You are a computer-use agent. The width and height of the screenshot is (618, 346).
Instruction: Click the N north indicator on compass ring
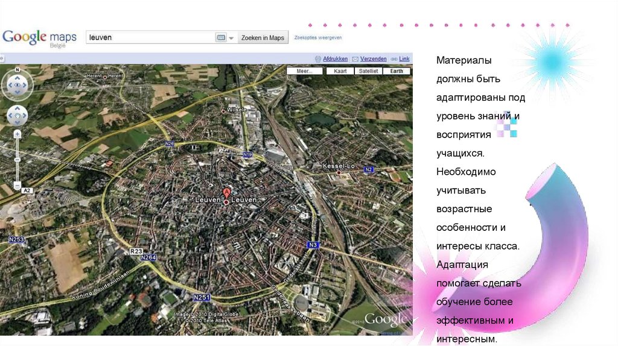point(17,70)
